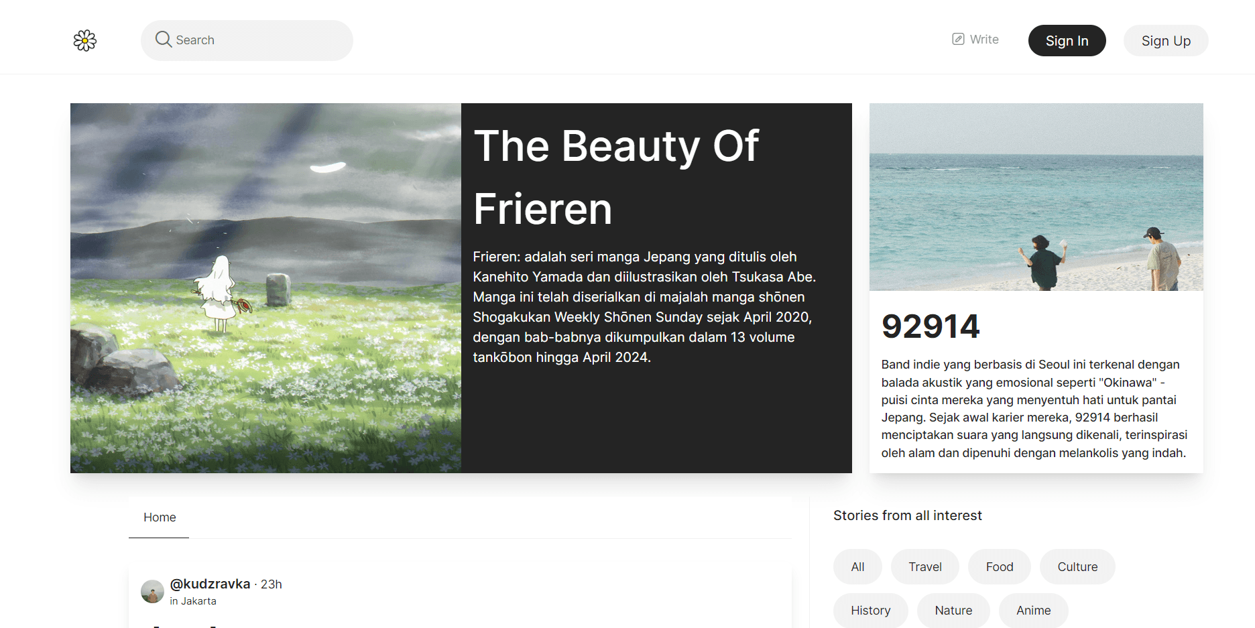Switch to the Home tab
1255x628 pixels.
coord(160,517)
